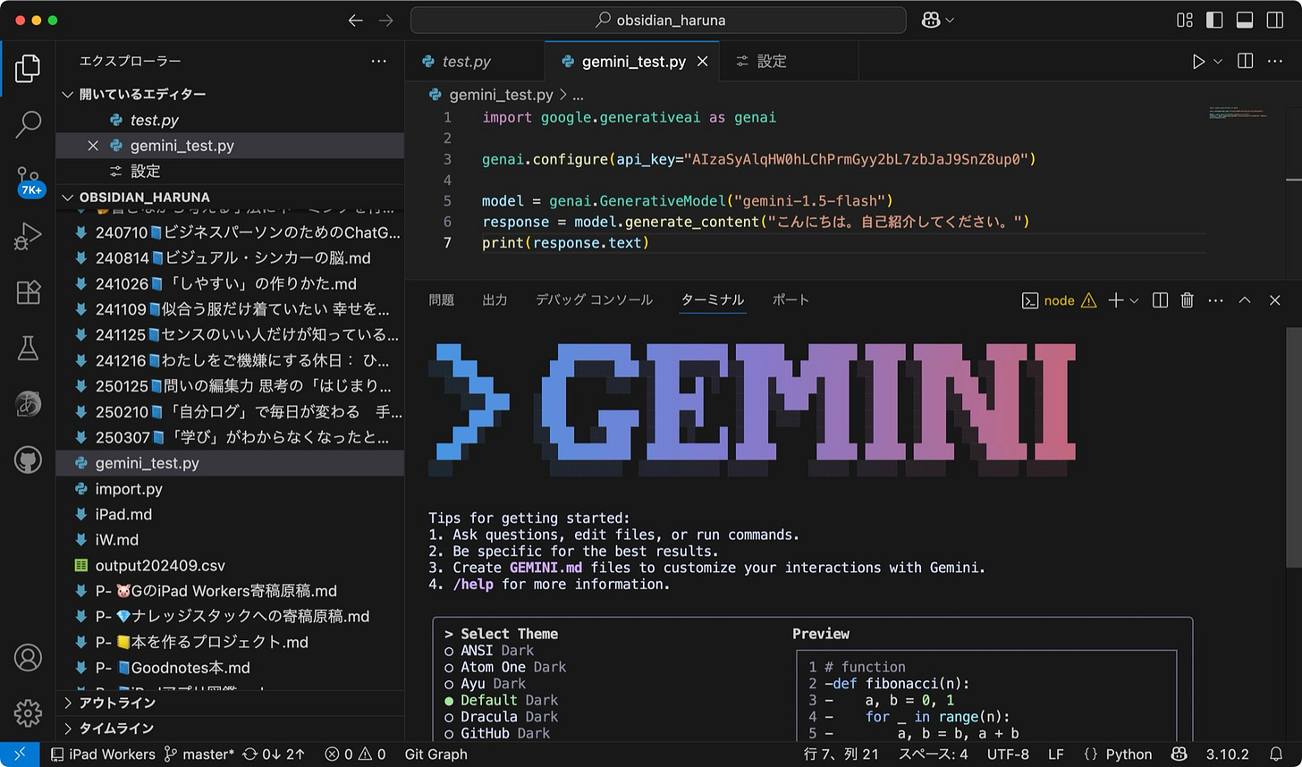Collapse the 開いているエディター section

(230, 94)
